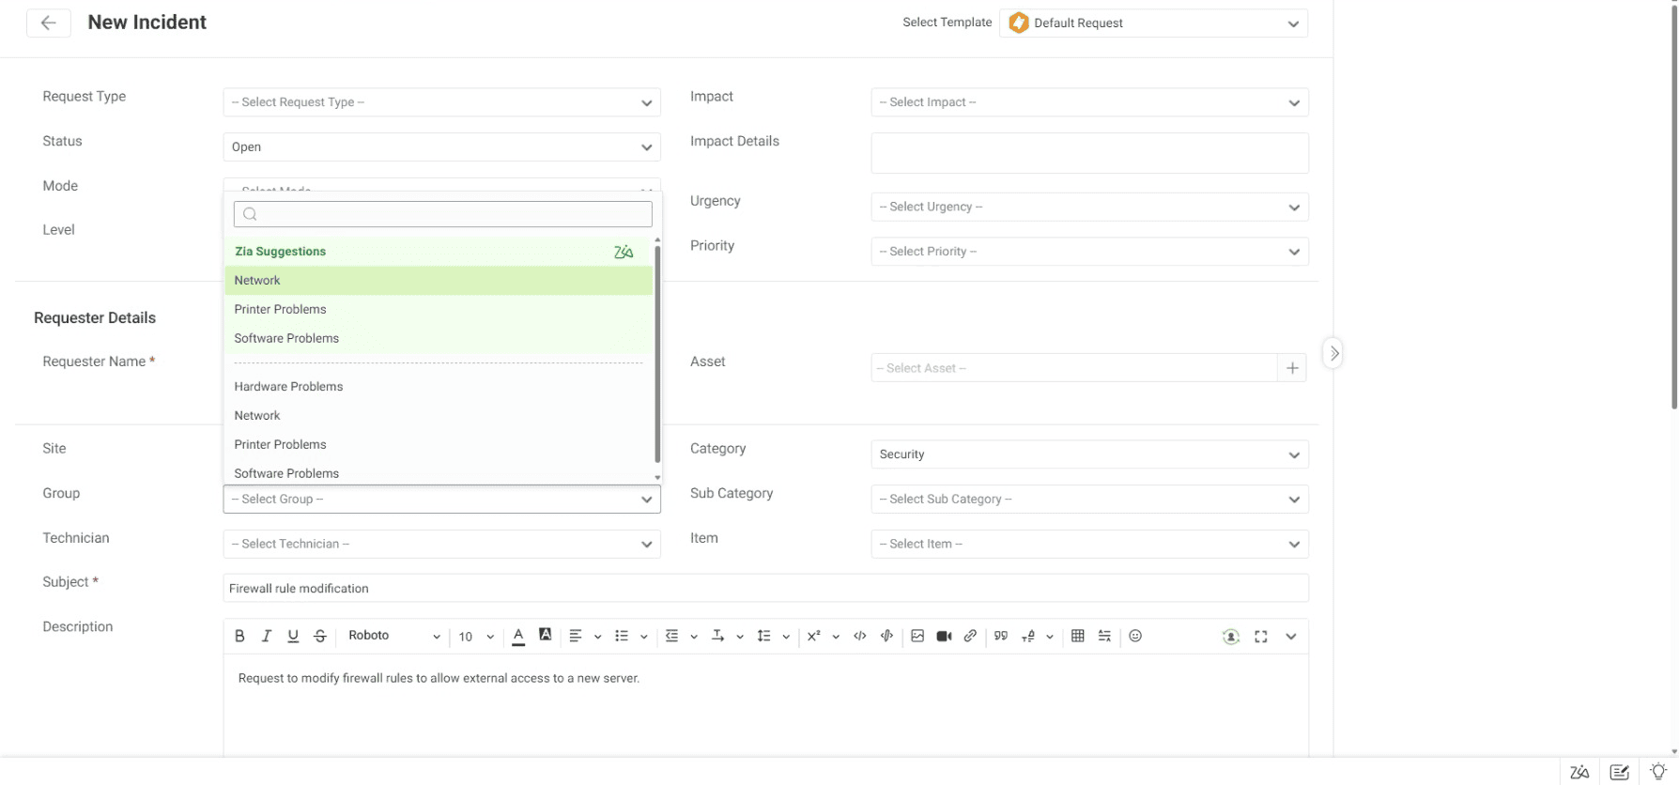Open the Zia assistant in the bottom bar
The height and width of the screenshot is (785, 1679).
(1579, 772)
